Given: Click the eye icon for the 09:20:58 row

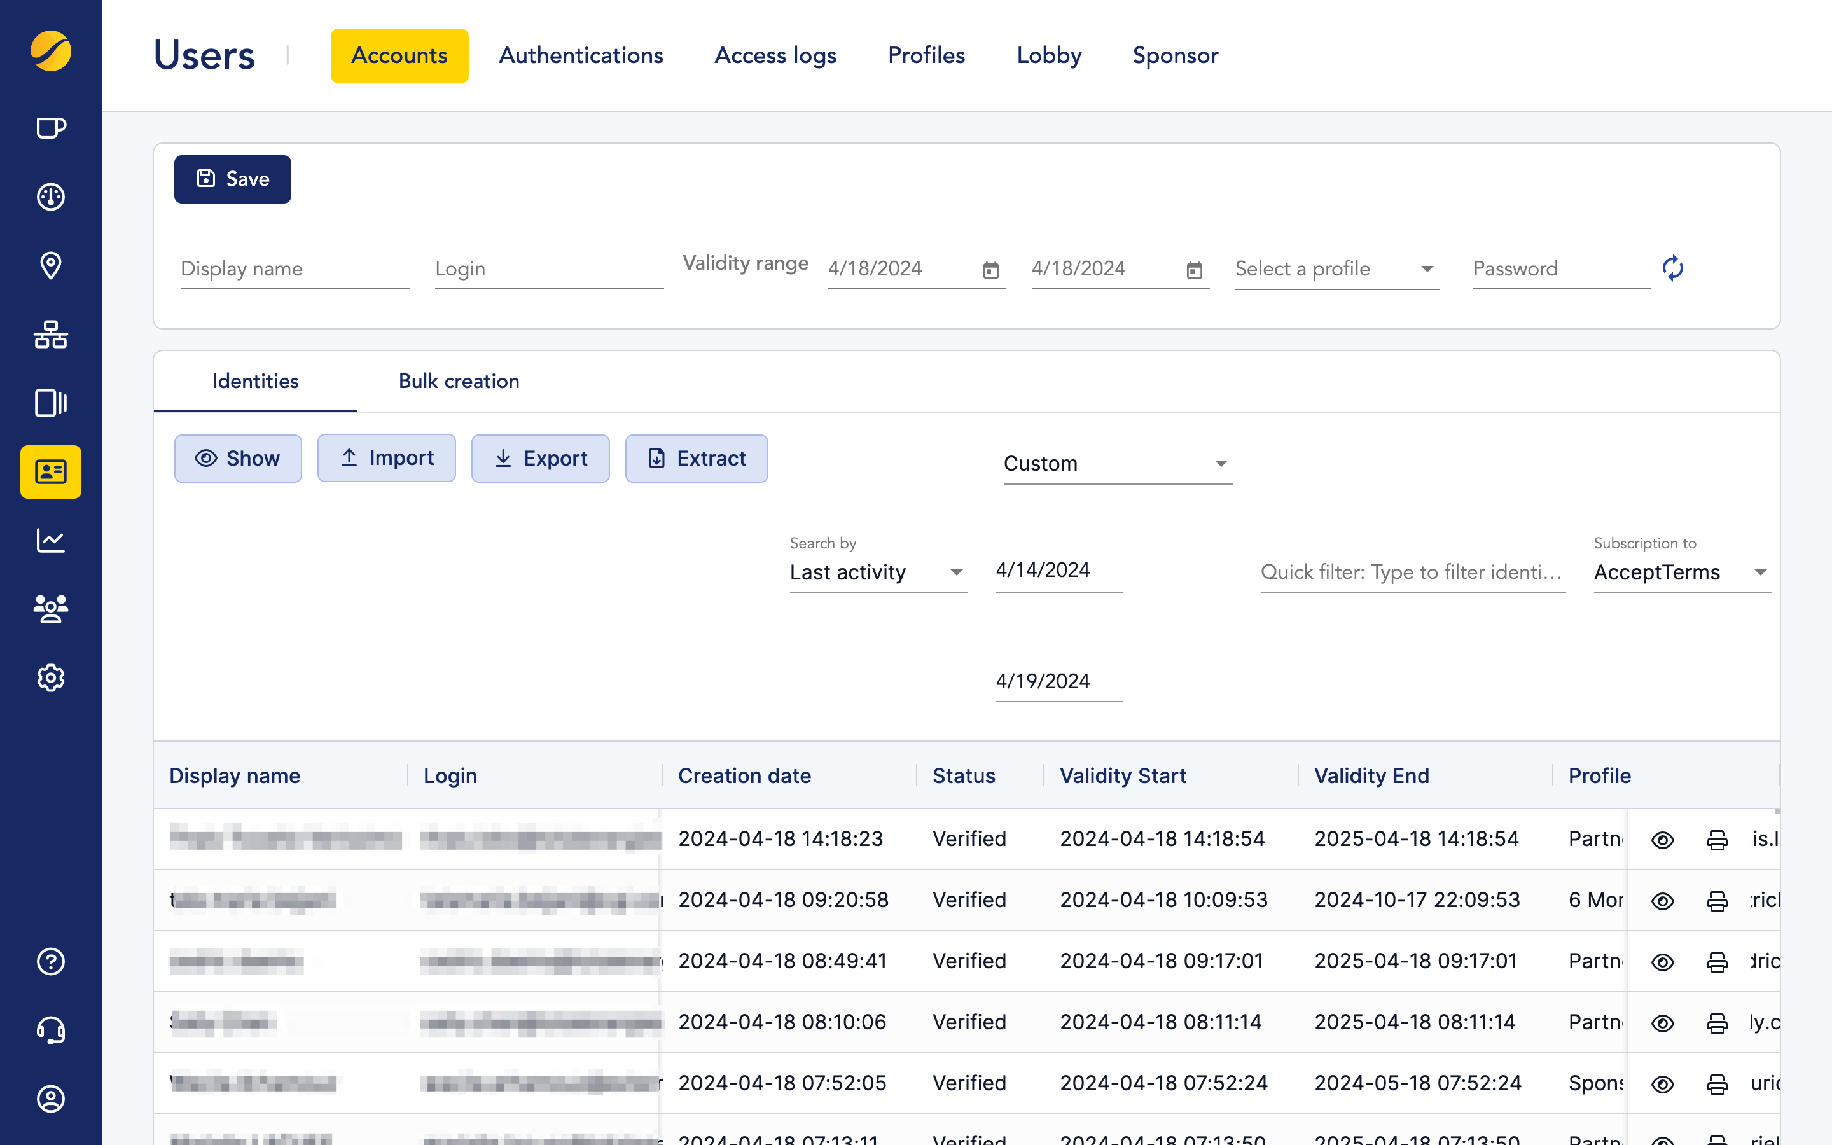Looking at the screenshot, I should click(x=1662, y=901).
